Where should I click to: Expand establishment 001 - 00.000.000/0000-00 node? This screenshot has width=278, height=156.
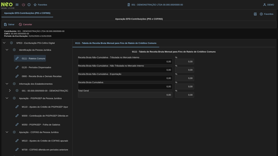click(10, 90)
